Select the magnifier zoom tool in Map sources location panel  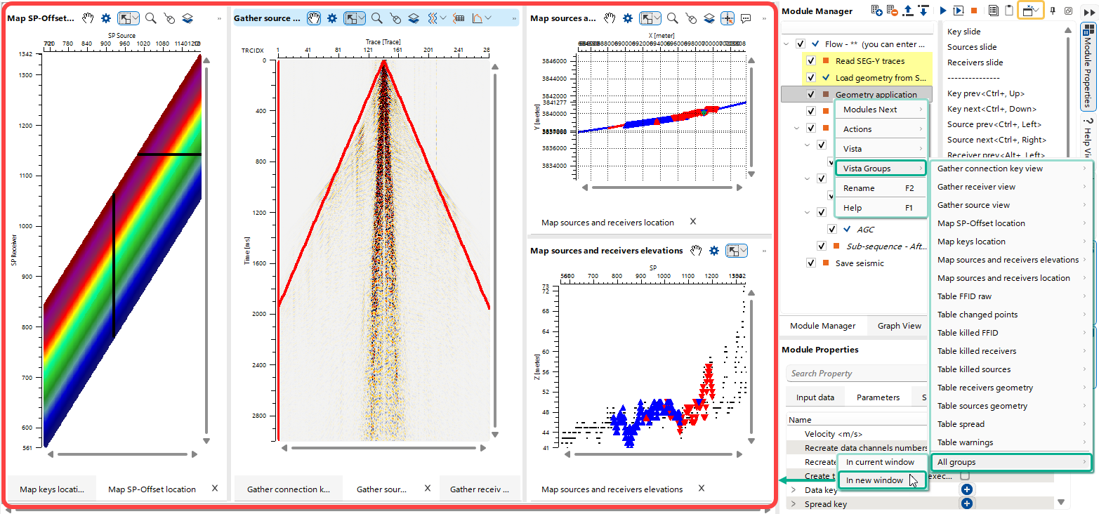click(673, 18)
